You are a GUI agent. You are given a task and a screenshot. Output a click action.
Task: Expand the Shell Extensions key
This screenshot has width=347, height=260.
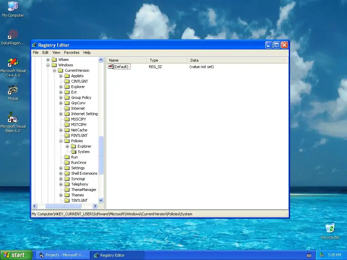point(61,173)
